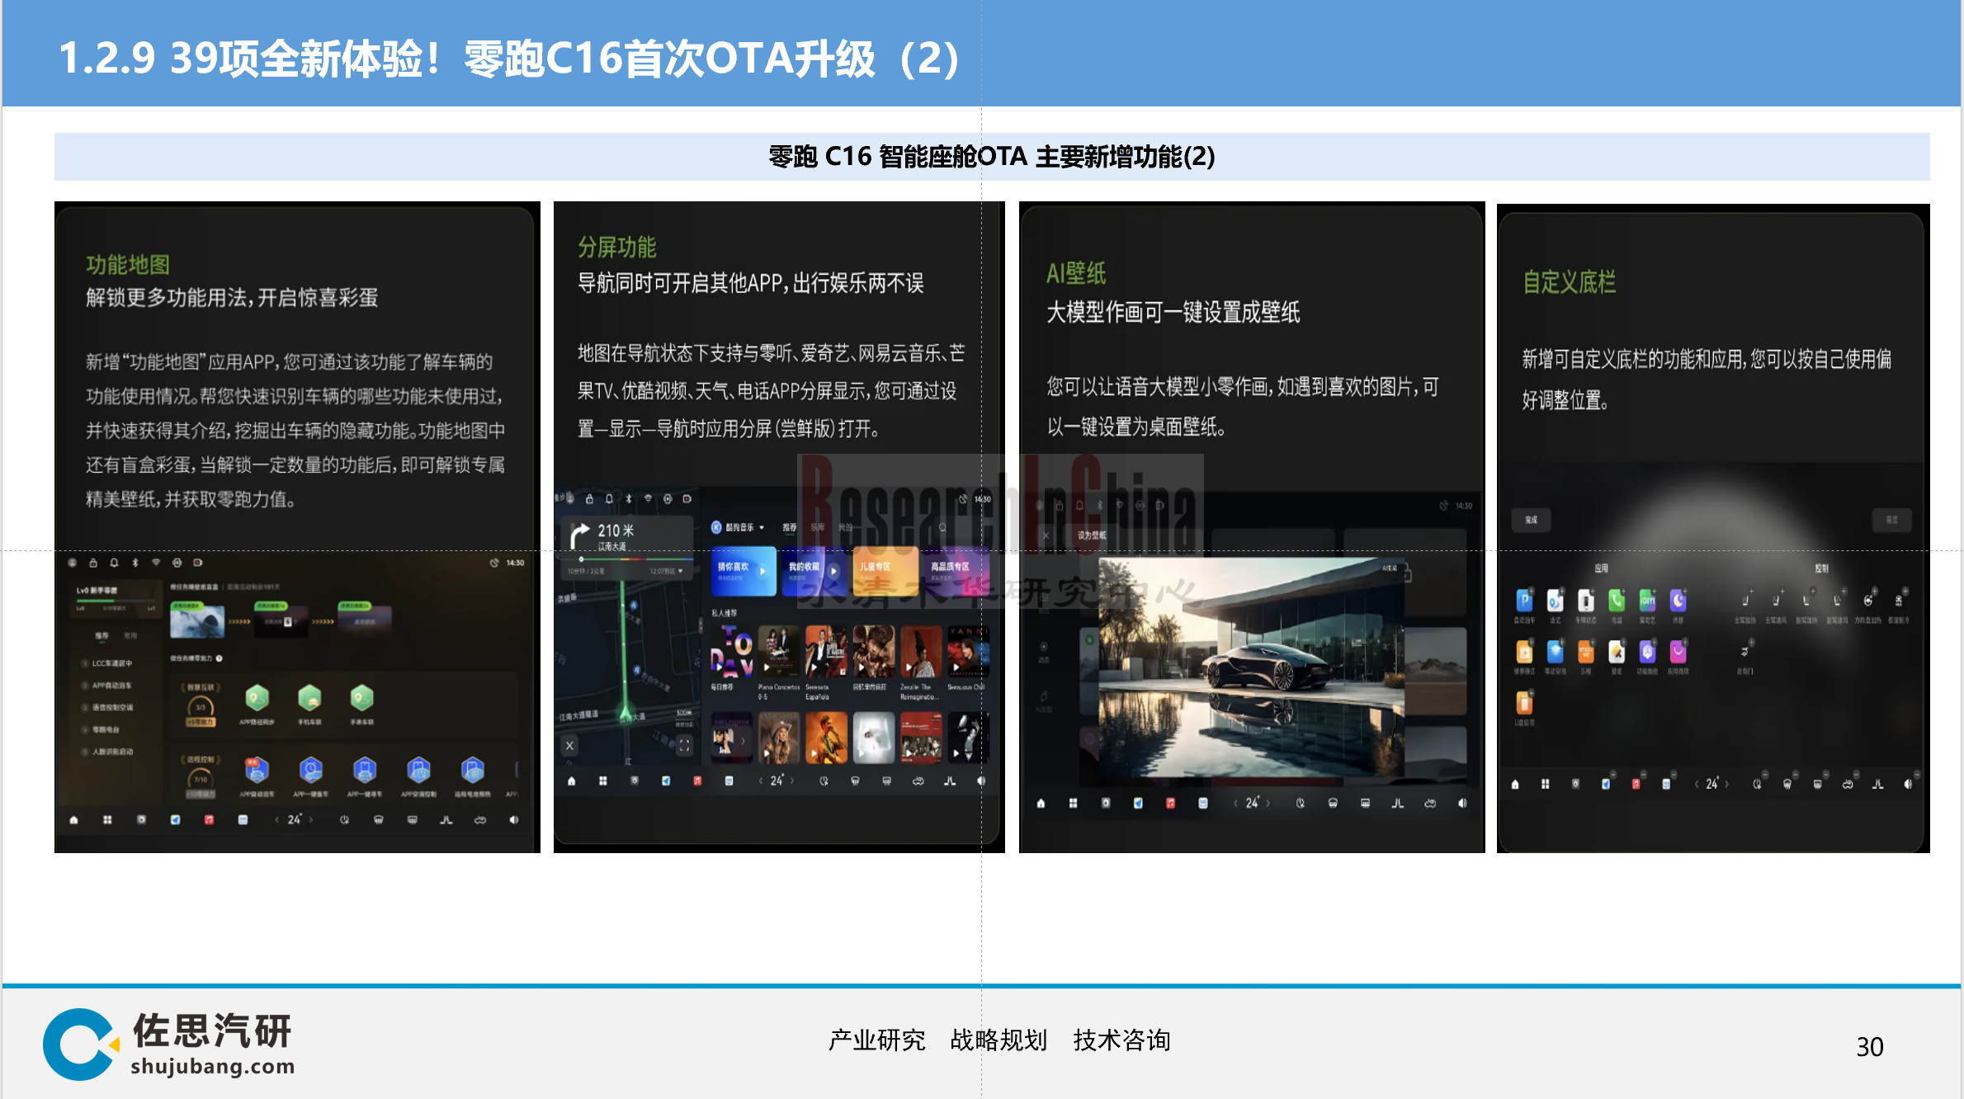Image resolution: width=1964 pixels, height=1099 pixels.
Task: Open Piano Concertos album cover
Action: point(778,651)
